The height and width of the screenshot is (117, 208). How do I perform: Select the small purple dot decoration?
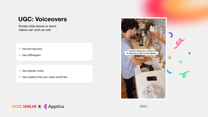[x=190, y=53]
